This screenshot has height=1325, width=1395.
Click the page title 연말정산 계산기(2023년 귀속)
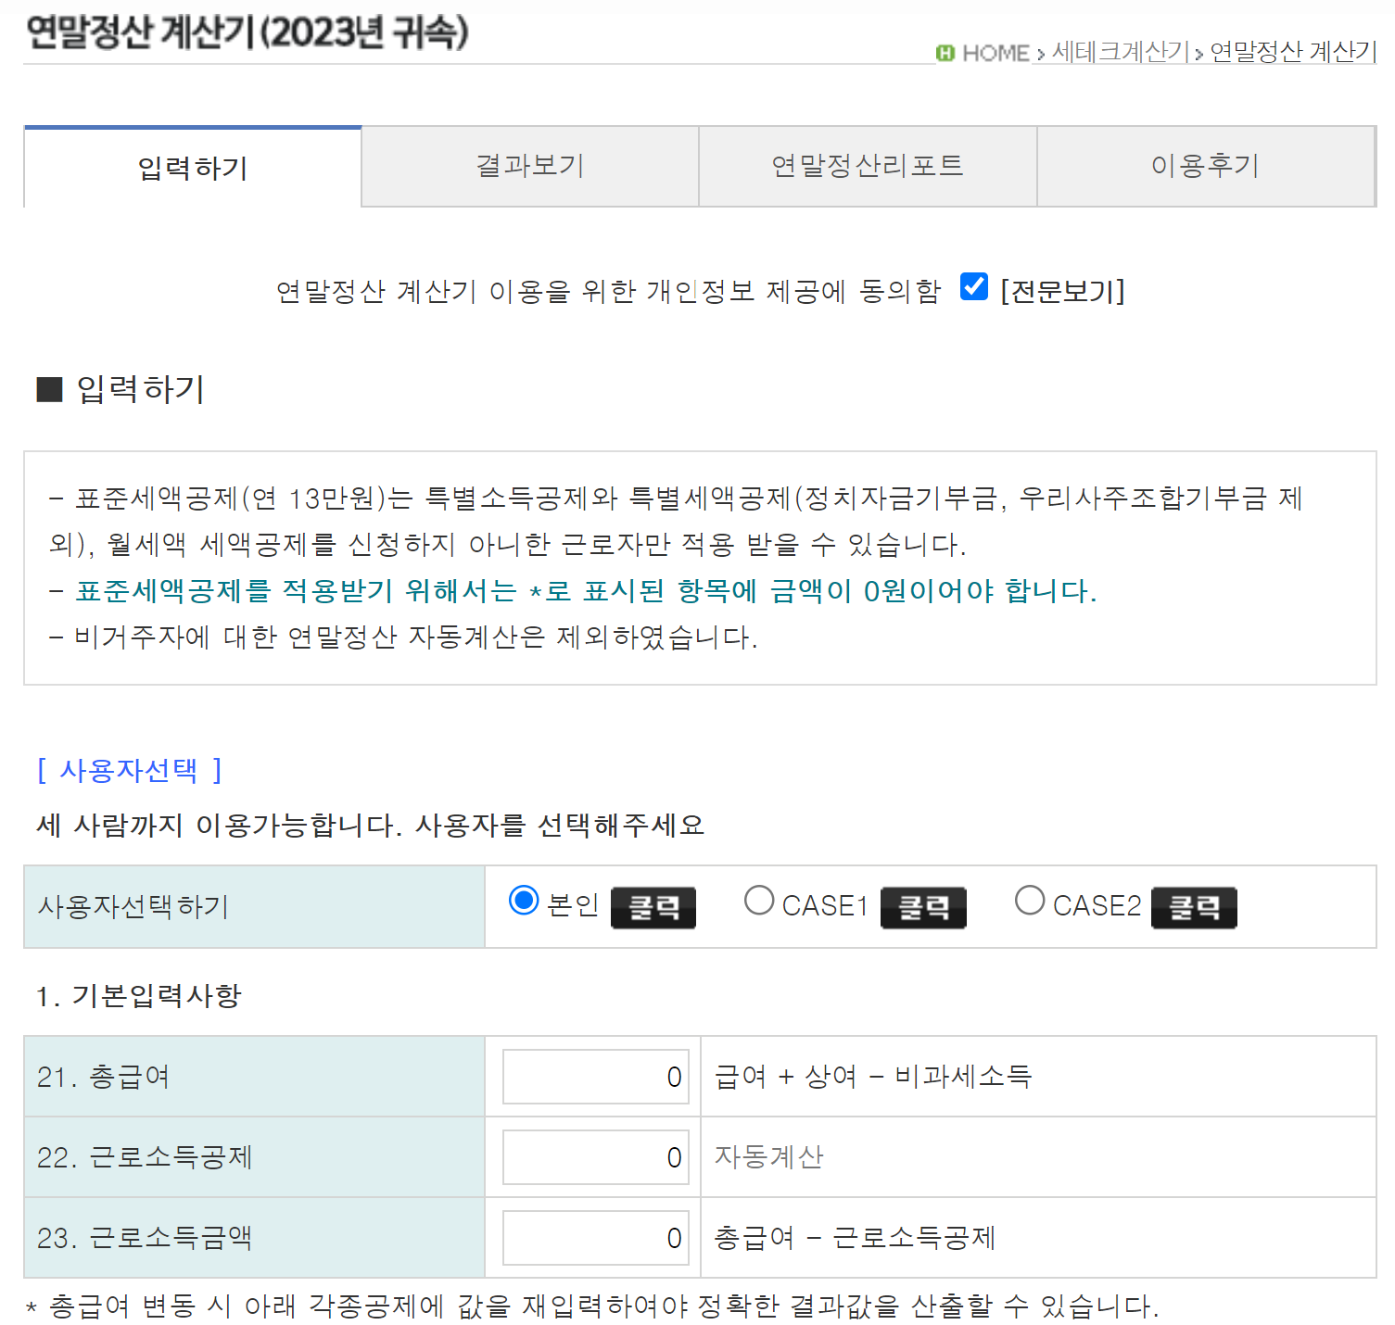click(x=247, y=32)
